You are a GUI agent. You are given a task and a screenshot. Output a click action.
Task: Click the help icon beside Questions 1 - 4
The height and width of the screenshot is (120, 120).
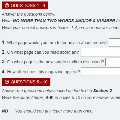pyautogui.click(x=7, y=5)
